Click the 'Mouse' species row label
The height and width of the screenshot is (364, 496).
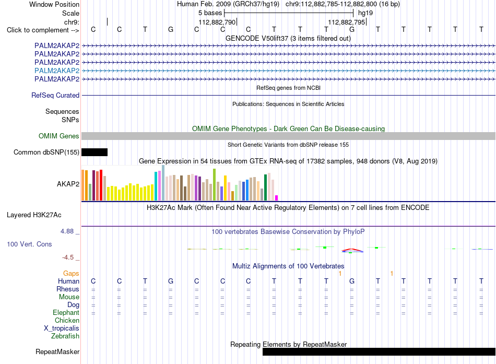69,297
